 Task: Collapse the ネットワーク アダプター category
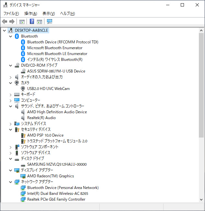10,182
